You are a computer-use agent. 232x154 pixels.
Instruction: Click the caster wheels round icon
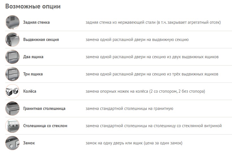click(12, 91)
